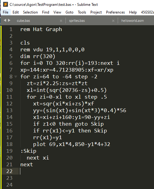This screenshot has height=189, width=154.
Task: Switch to the helloworld.asm tab
Action: 132,21
